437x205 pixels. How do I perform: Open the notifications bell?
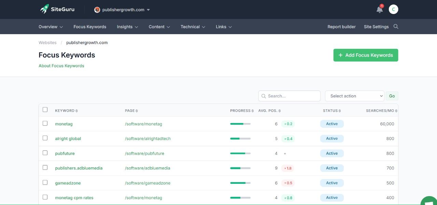tap(380, 10)
